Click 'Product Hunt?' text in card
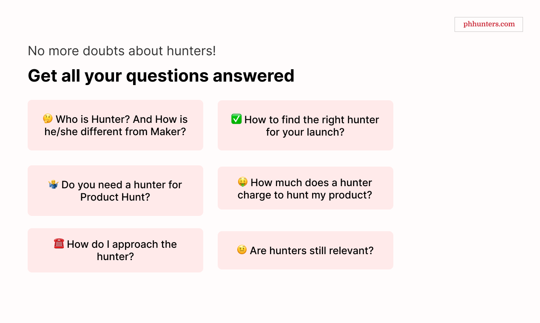 click(115, 197)
